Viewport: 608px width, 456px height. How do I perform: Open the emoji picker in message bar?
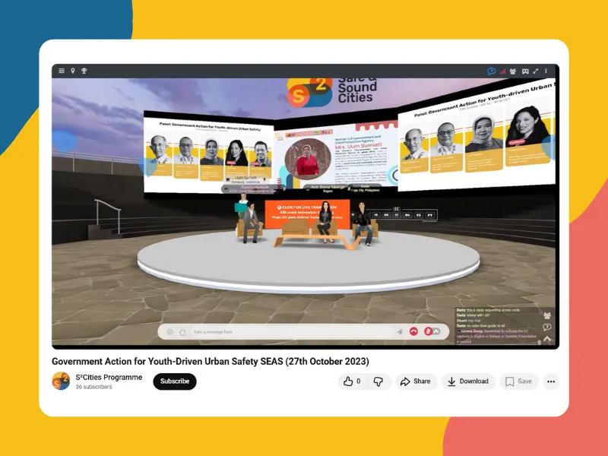(169, 332)
